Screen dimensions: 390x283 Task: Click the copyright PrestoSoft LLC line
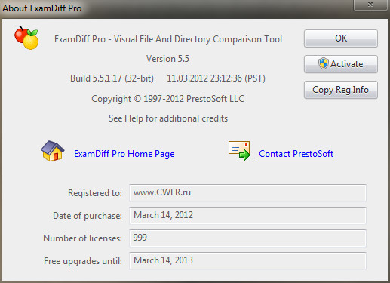[167, 99]
